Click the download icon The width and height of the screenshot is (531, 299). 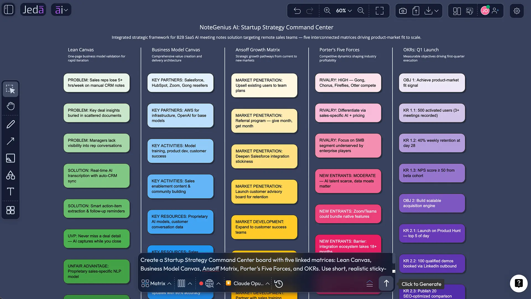428,11
